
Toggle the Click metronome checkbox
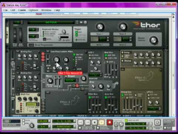[23, 121]
